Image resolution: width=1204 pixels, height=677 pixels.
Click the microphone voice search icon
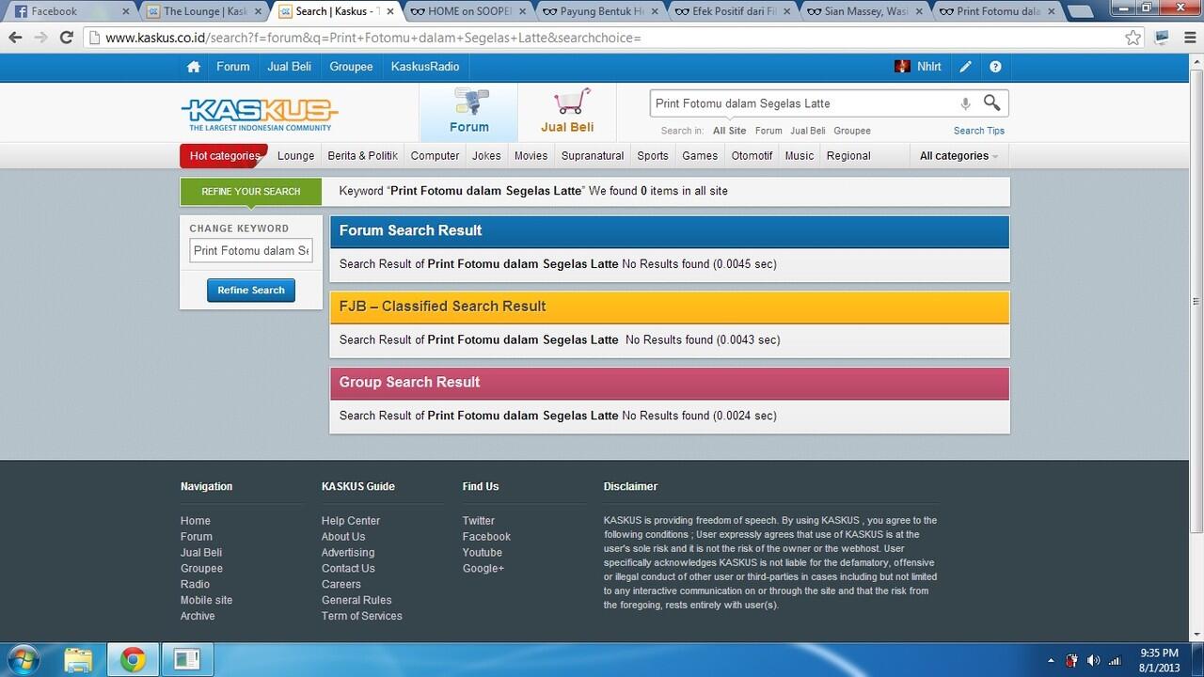pos(965,103)
